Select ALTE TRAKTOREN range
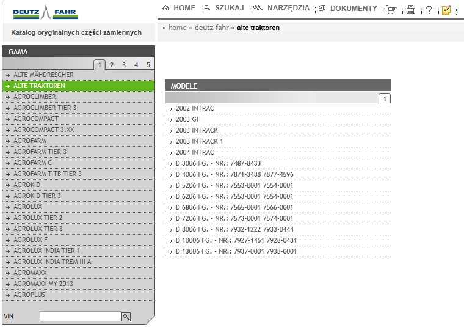Screen dimensions: 464x327 coord(78,86)
